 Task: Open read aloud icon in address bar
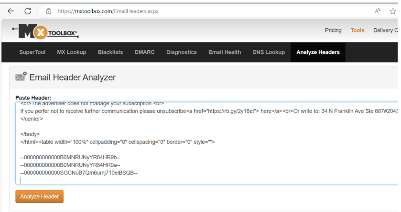377,11
